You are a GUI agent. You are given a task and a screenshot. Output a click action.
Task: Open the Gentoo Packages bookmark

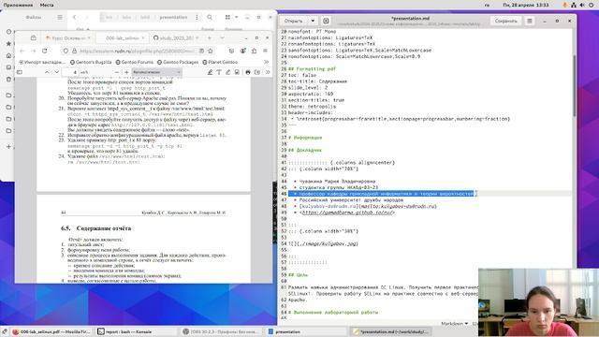178,62
